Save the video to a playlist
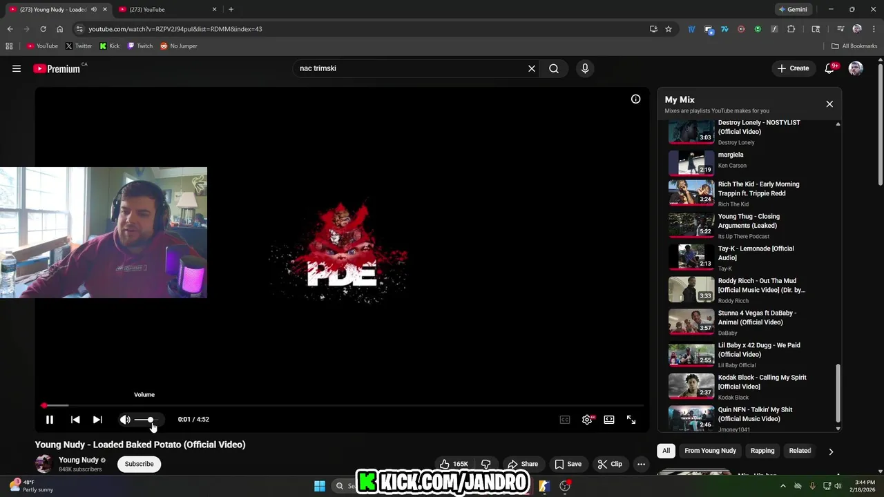Screen dimensions: 884x497 click(568, 464)
